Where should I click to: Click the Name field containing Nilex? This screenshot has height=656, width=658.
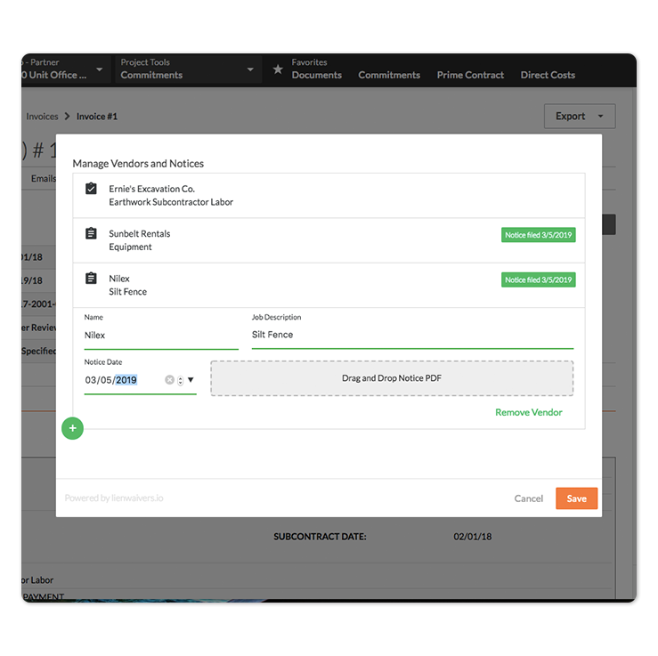161,336
